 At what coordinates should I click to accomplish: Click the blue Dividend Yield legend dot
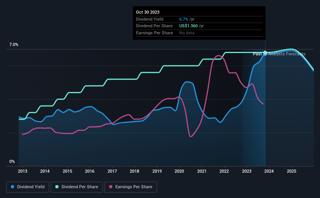click(12, 187)
